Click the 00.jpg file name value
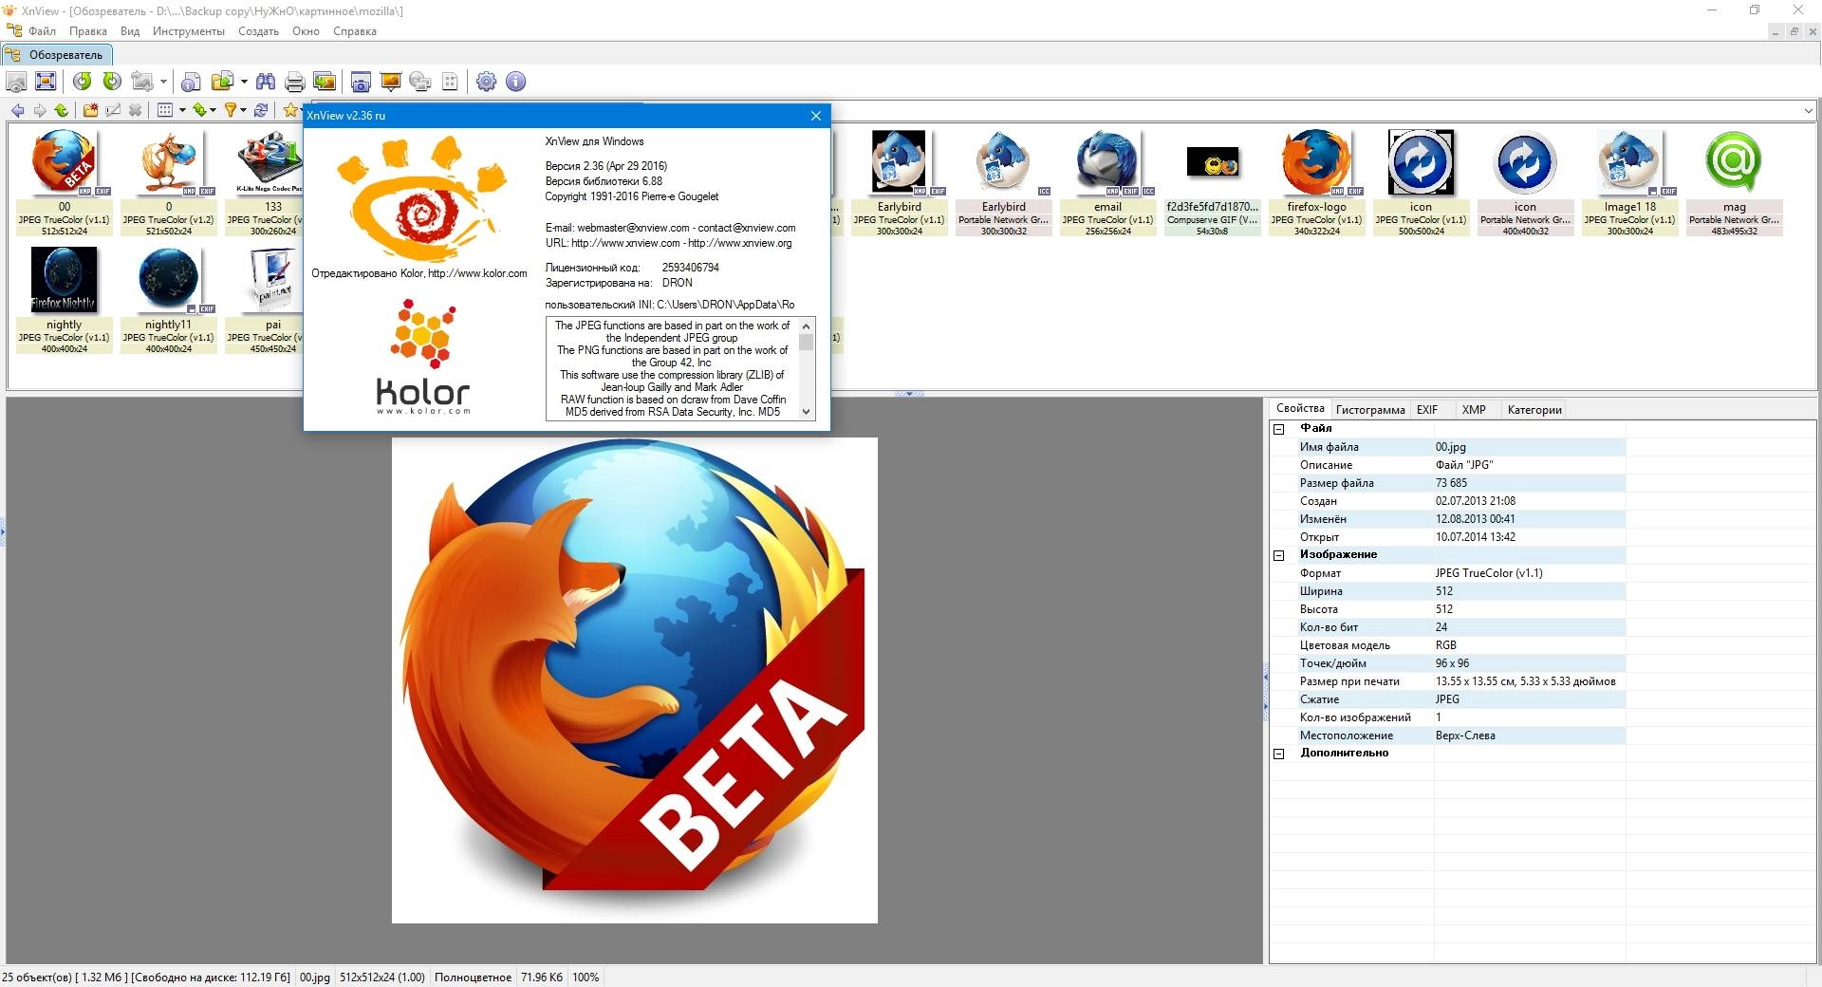The height and width of the screenshot is (987, 1822). (x=1450, y=447)
